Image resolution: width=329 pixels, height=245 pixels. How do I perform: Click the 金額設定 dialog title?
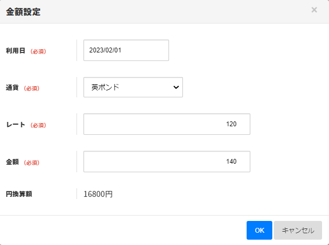tap(23, 12)
